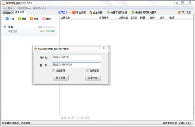This screenshot has height=127, width=195.
Task: Click the 开始 start task icon
Action: 7,19
